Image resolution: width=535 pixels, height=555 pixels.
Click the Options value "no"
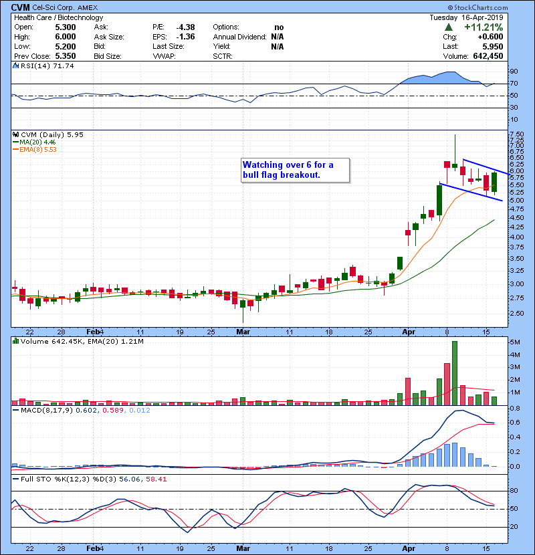pyautogui.click(x=279, y=27)
